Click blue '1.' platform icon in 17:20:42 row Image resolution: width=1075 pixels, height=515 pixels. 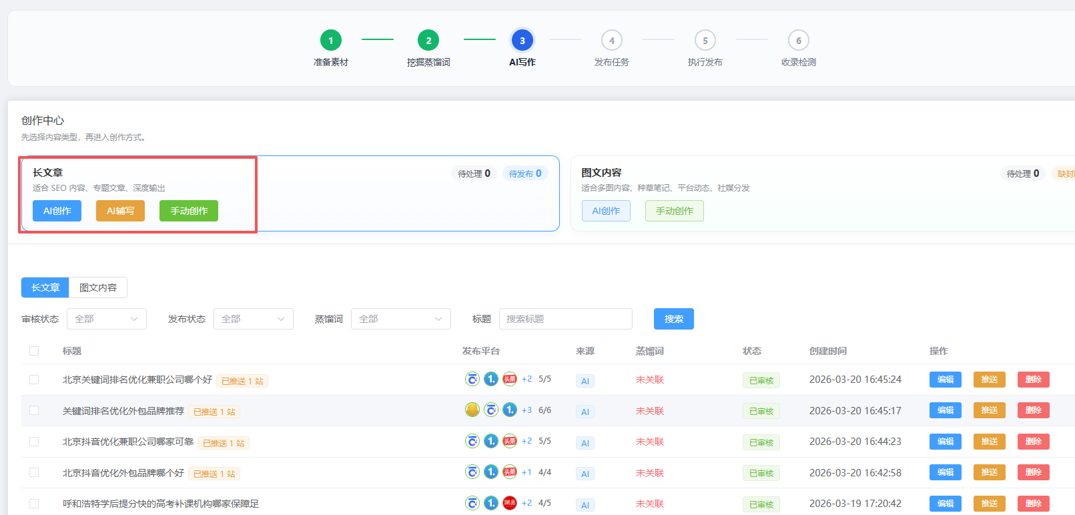pos(491,503)
